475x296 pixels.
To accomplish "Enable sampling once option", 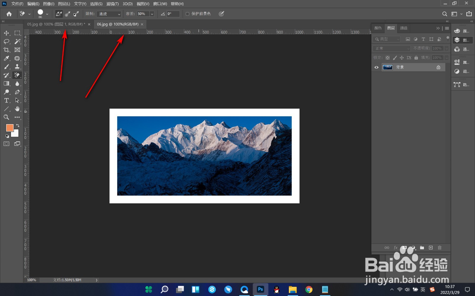I will tap(68, 14).
